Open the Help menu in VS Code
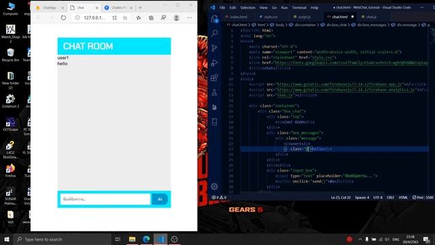435x245 pixels. click(314, 7)
